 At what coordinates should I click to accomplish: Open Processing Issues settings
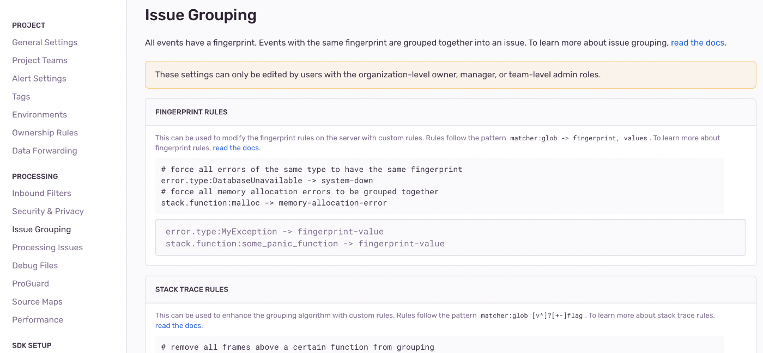(47, 247)
